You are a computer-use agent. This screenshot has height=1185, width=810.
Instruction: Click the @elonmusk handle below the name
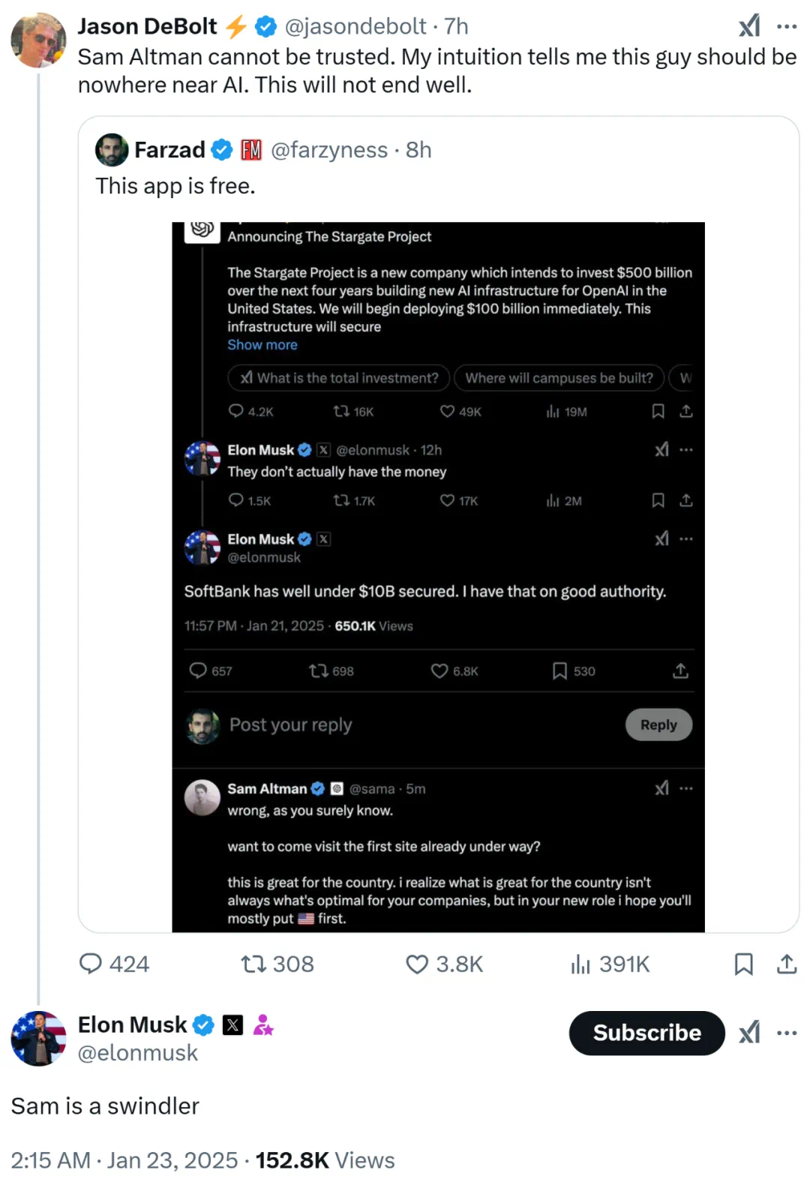138,1053
